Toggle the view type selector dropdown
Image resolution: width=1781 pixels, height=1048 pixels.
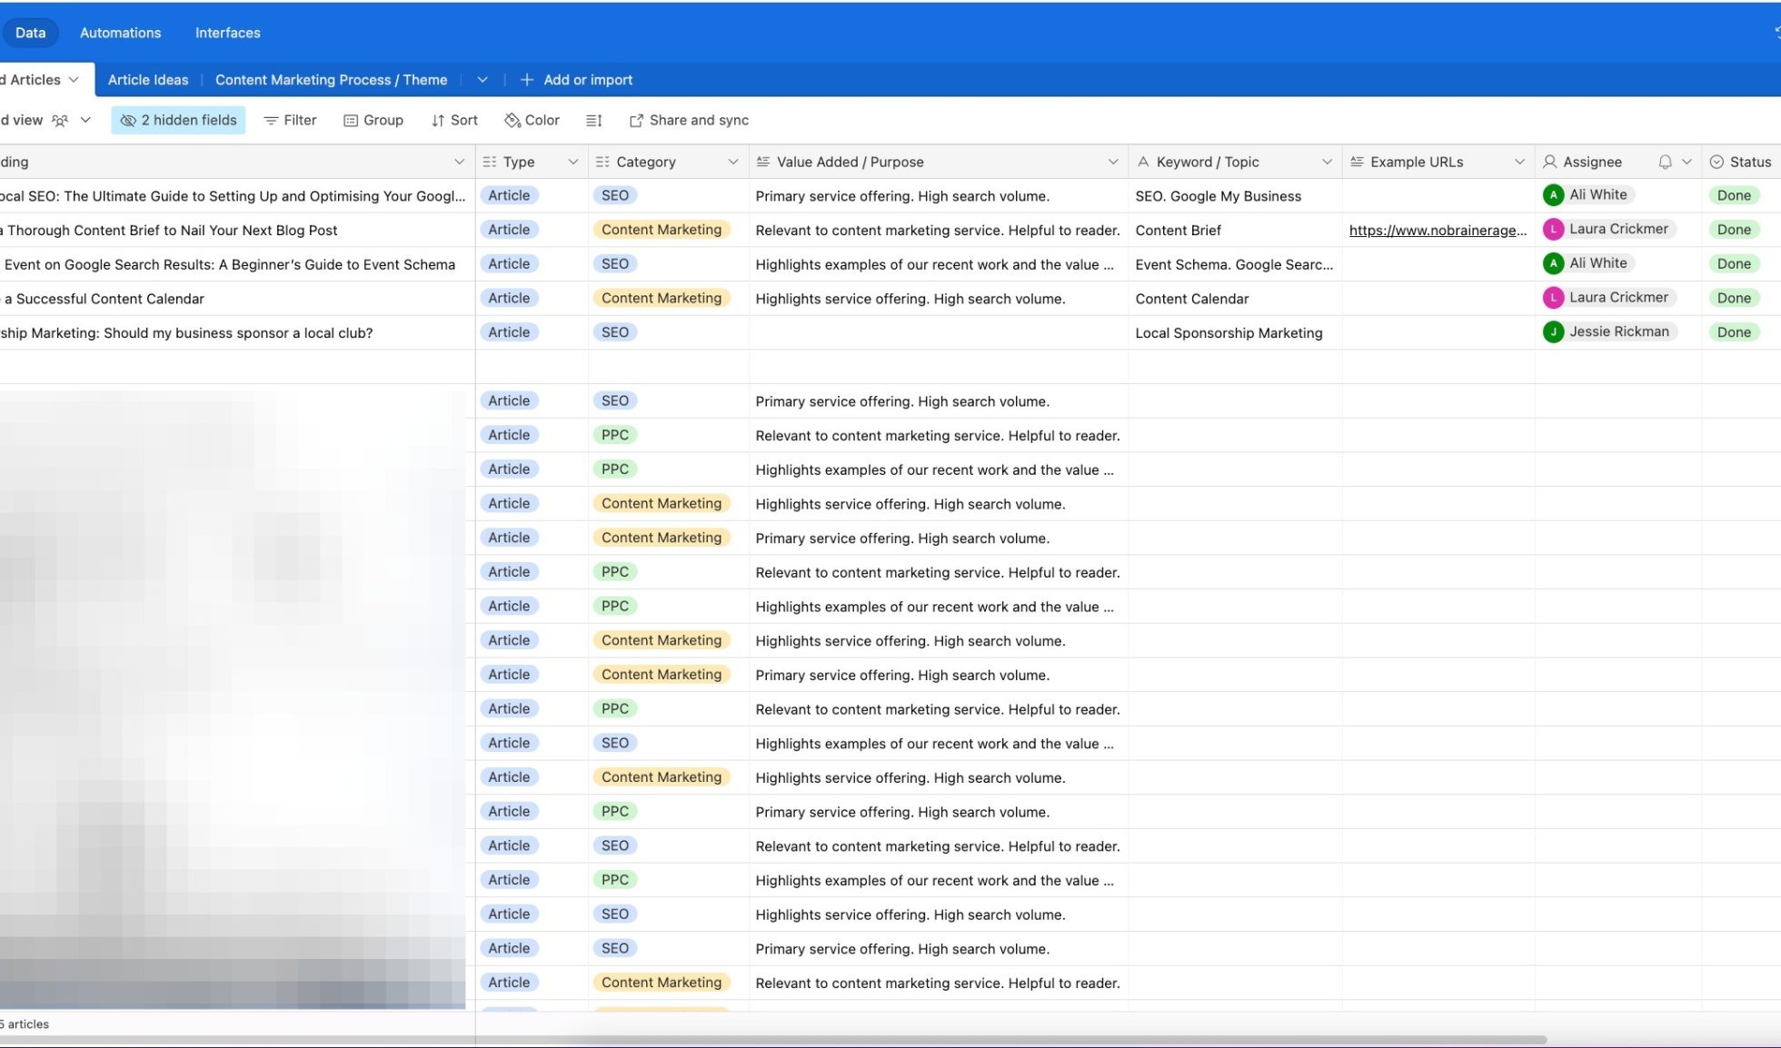[x=85, y=121]
